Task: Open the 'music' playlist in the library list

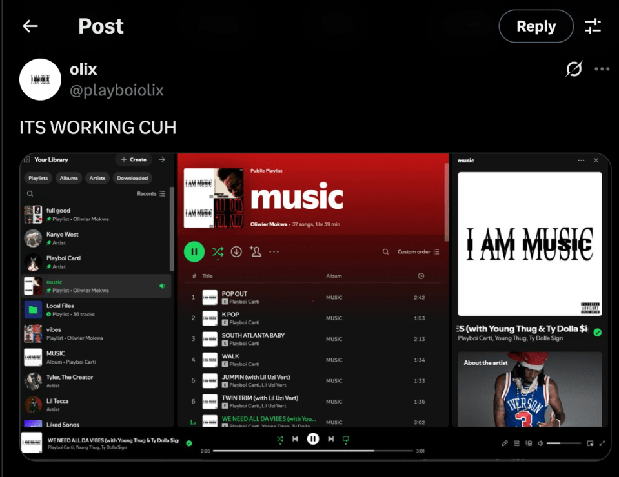Action: (97, 286)
